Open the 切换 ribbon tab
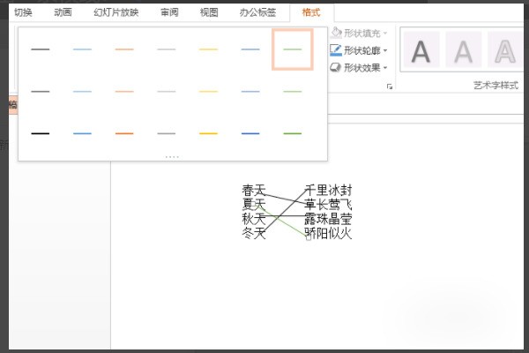Screen dimensions: 529x353 point(23,12)
